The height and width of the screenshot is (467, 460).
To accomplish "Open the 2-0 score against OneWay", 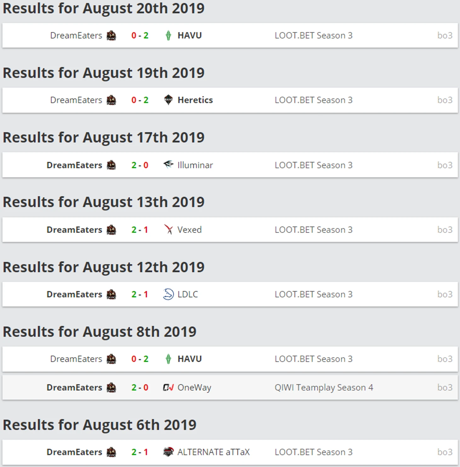I will click(140, 387).
